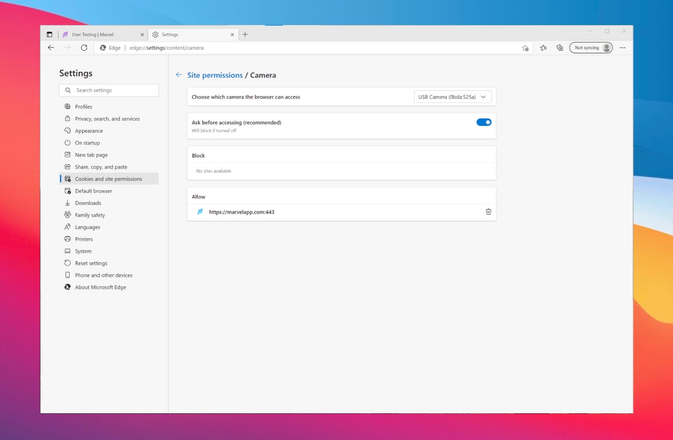This screenshot has height=440, width=673.
Task: Open Reset settings section
Action: [x=109, y=263]
